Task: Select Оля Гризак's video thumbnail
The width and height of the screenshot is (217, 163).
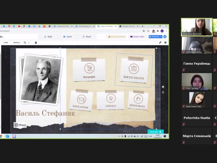Action: tap(197, 81)
